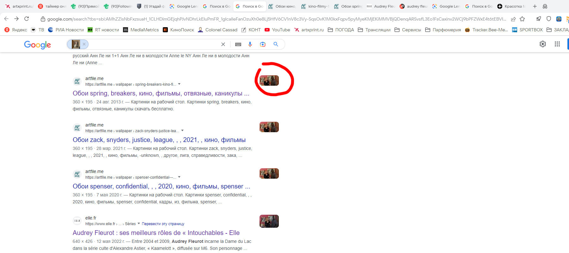Go back with the browser back arrow
The height and width of the screenshot is (253, 569).
(6, 19)
